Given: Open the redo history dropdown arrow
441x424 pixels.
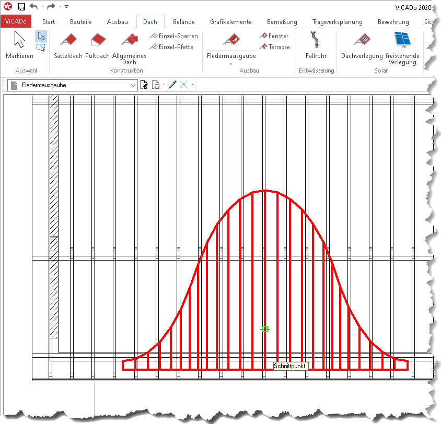Looking at the screenshot, I should (x=60, y=6).
